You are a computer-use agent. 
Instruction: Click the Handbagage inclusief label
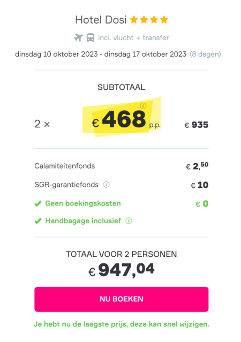(x=83, y=221)
